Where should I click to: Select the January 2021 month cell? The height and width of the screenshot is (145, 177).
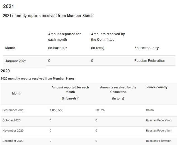coord(16,61)
